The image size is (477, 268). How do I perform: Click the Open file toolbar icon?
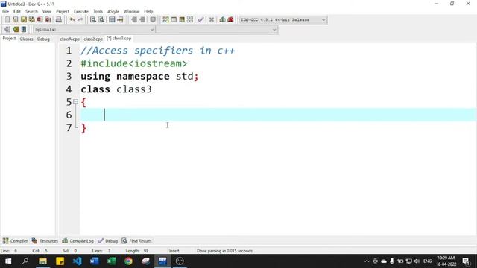pos(15,20)
